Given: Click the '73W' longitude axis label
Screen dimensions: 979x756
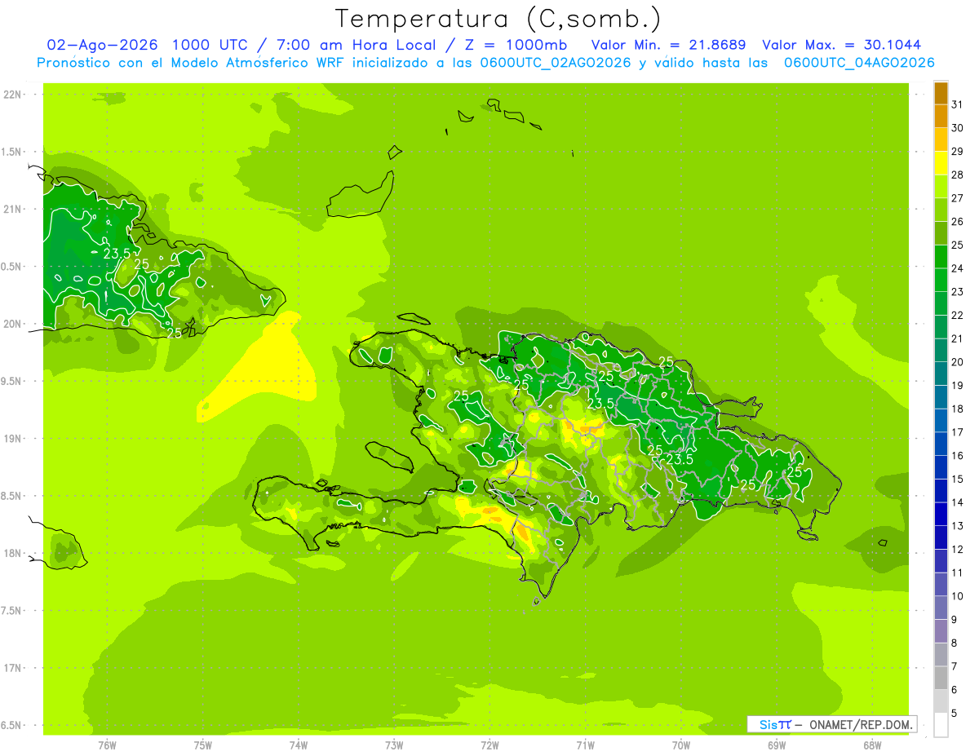Looking at the screenshot, I should coord(394,745).
